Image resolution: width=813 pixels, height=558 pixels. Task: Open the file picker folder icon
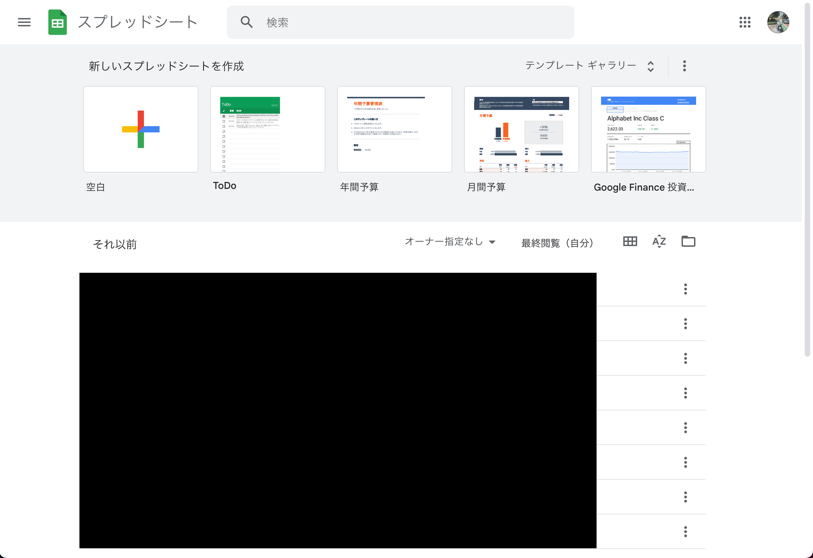pyautogui.click(x=688, y=241)
